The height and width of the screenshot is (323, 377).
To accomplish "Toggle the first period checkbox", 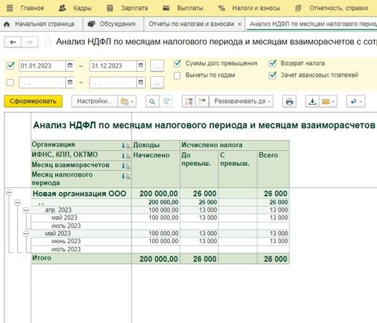I will 10,65.
